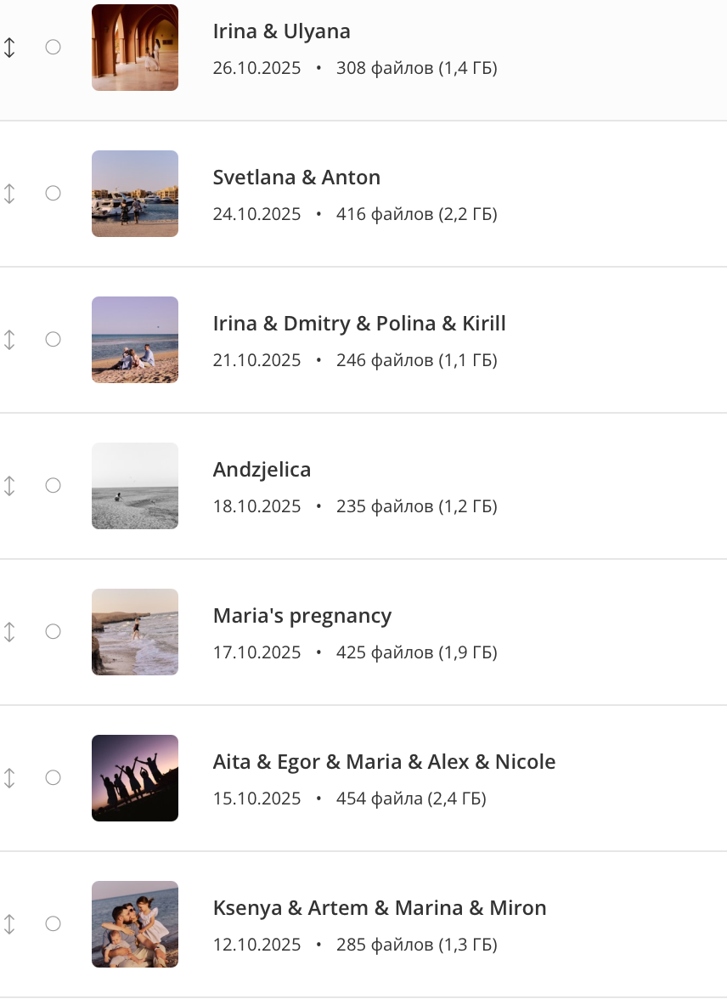Image resolution: width=727 pixels, height=999 pixels.
Task: Click the Andzjelica black-and-white beach thumbnail
Action: 135,486
